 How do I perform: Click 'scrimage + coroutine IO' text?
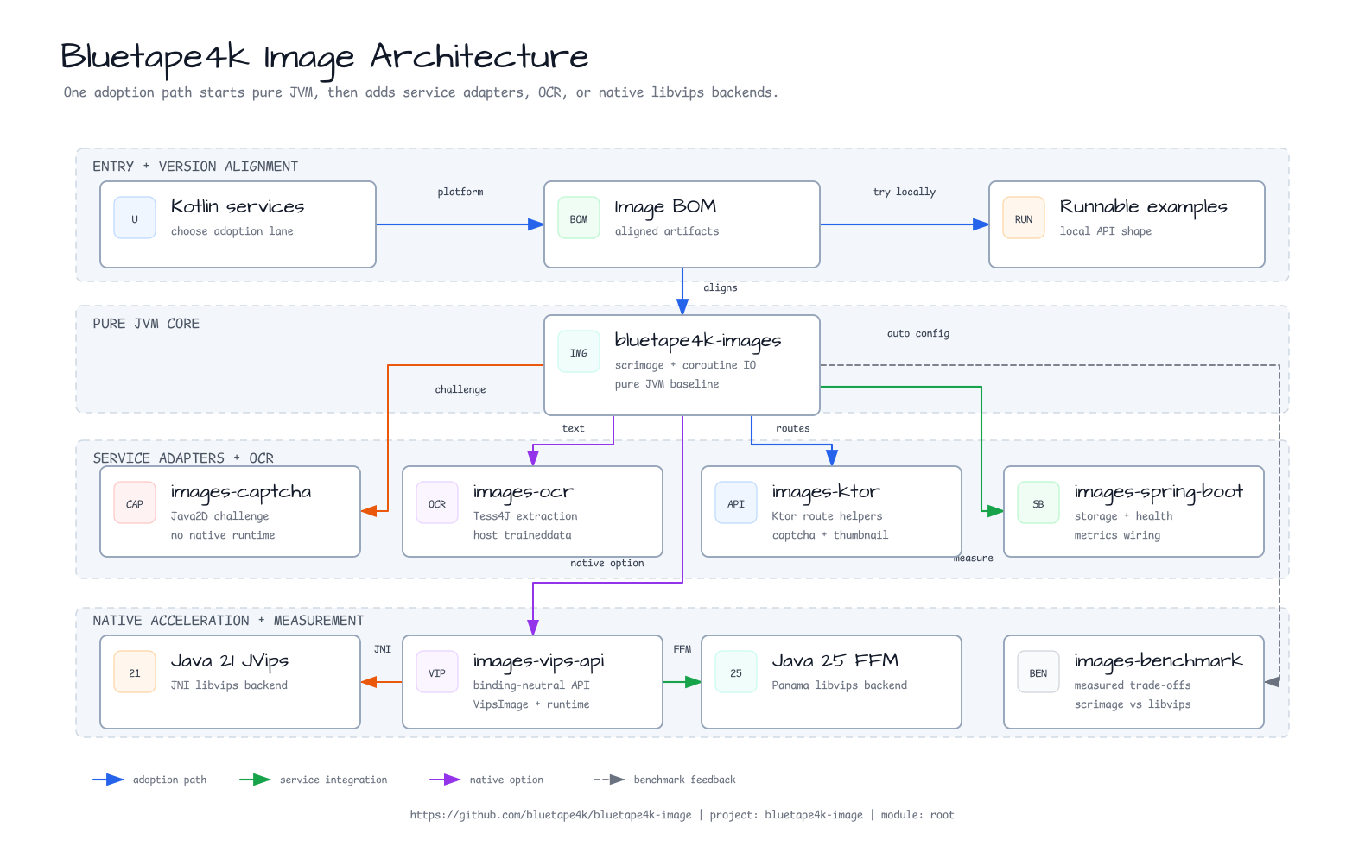(x=685, y=365)
